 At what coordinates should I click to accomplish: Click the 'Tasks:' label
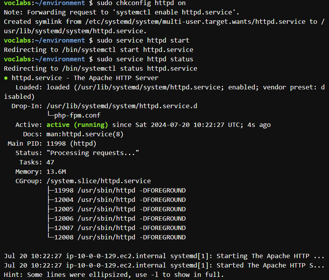31,162
